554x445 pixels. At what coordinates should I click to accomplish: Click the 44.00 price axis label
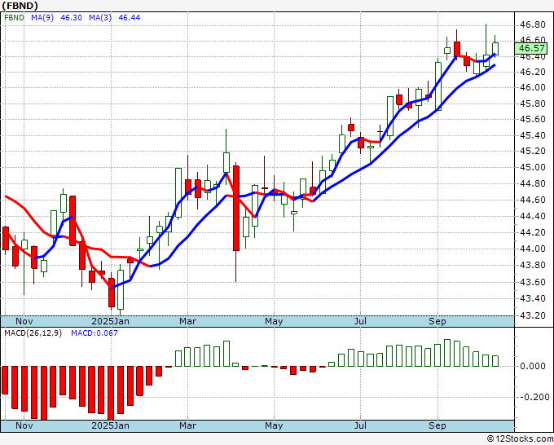pos(533,249)
